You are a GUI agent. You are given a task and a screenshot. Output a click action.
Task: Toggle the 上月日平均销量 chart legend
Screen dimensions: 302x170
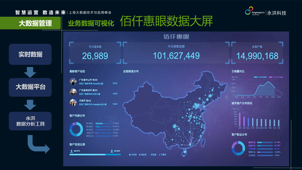pos(276,77)
